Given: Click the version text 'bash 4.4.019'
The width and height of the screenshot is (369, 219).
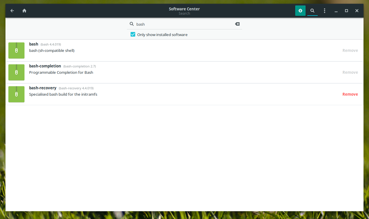Looking at the screenshot, I should click(x=51, y=44).
